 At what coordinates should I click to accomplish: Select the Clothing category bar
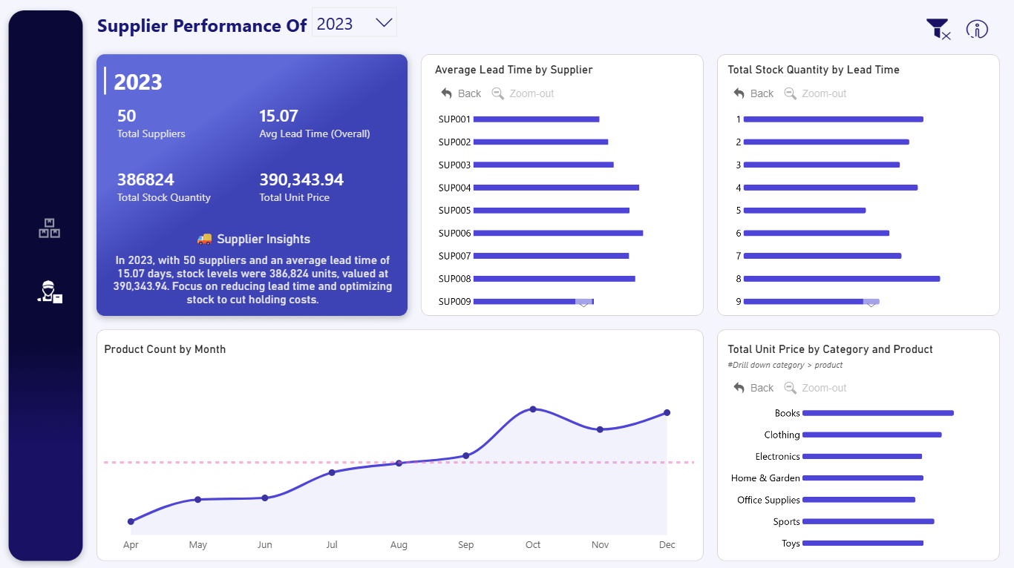click(872, 435)
